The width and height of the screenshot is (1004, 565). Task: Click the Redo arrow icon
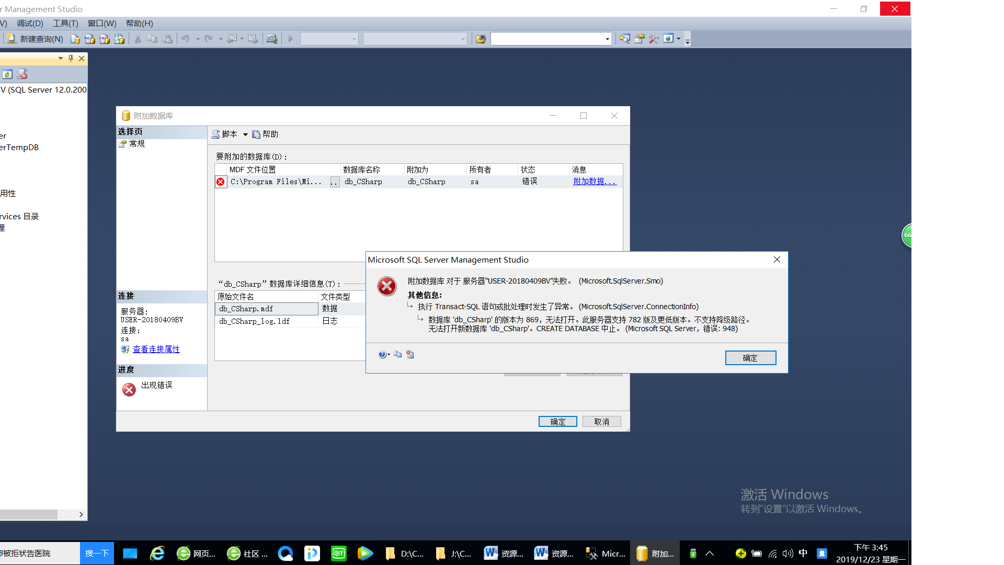pyautogui.click(x=209, y=39)
